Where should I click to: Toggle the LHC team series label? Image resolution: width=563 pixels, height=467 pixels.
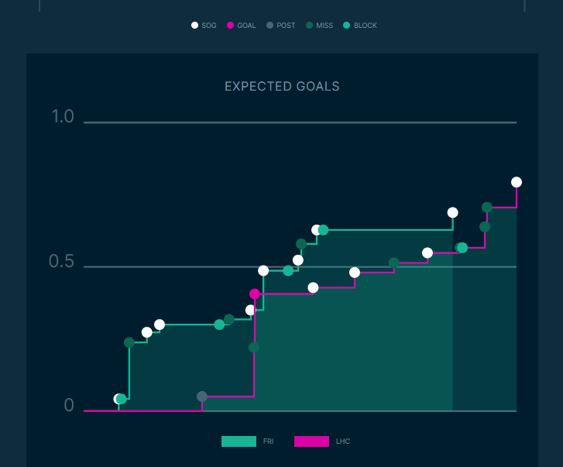pos(343,441)
